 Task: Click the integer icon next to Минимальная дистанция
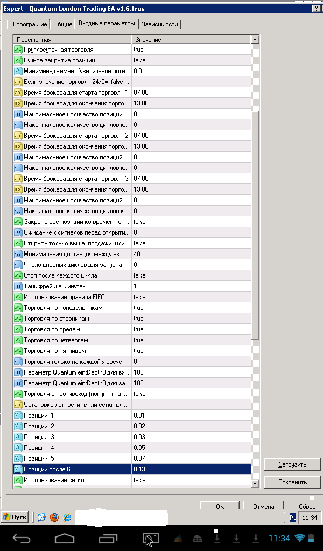18,254
